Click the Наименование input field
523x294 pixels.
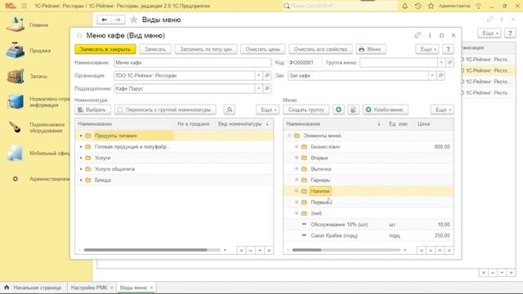(x=193, y=62)
